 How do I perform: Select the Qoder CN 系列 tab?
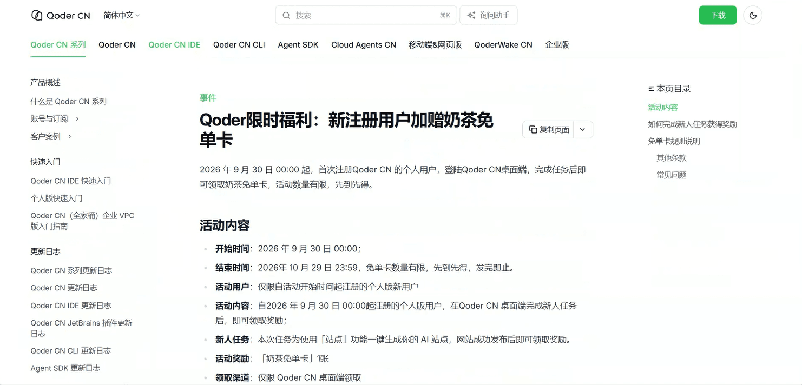[x=58, y=45]
